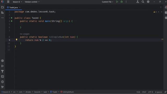The height and width of the screenshot is (94, 167).
Task: Click line number 9 in the gutter
Action: click(9, 40)
